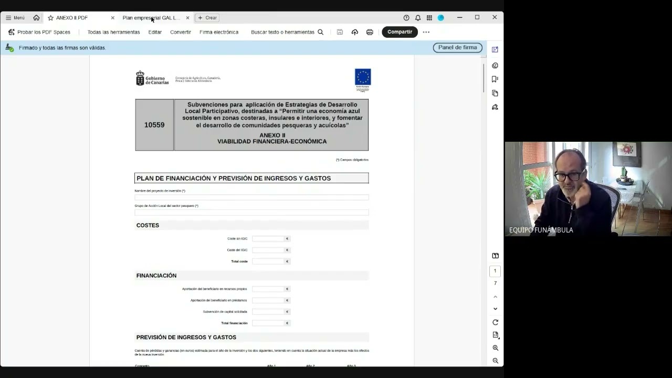Open the AI assistant sidebar icon
The width and height of the screenshot is (672, 378).
tap(495, 49)
